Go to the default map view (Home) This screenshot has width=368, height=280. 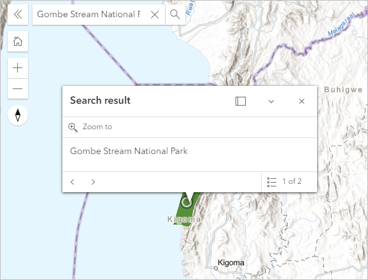tap(18, 41)
